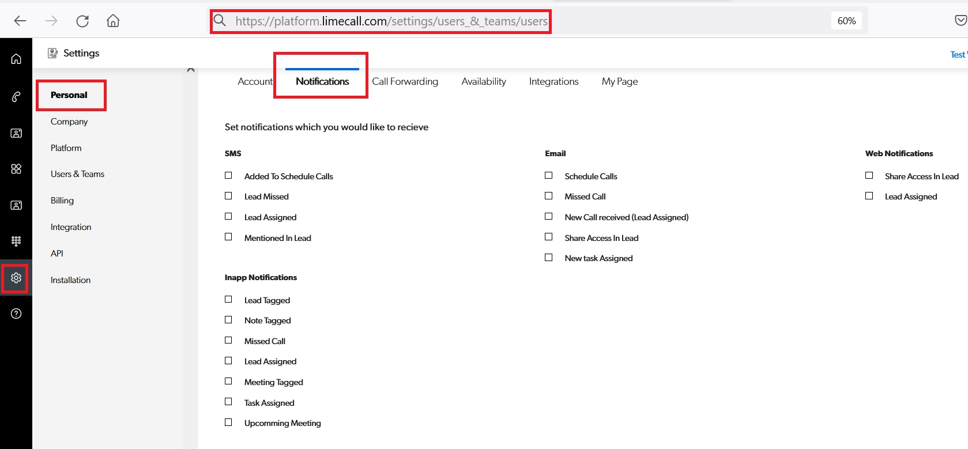Collapse the settings sidebar with chevron arrow
This screenshot has height=449, width=968.
(x=191, y=70)
